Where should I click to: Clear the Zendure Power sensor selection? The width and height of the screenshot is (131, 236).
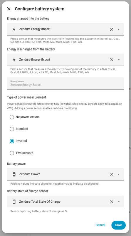112,174
